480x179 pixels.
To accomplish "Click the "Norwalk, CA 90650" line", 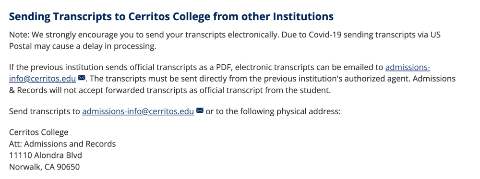I will [x=44, y=167].
